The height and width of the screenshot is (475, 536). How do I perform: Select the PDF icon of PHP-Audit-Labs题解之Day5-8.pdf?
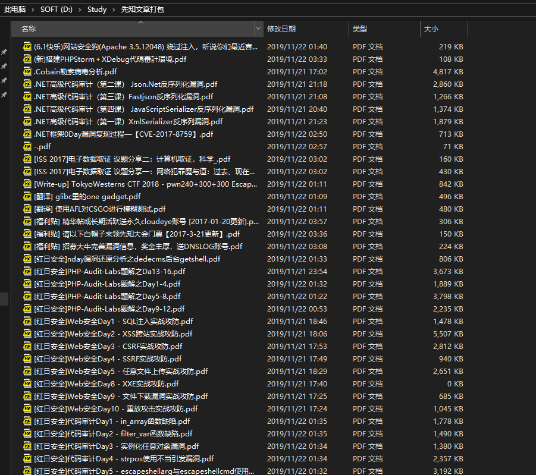27,296
